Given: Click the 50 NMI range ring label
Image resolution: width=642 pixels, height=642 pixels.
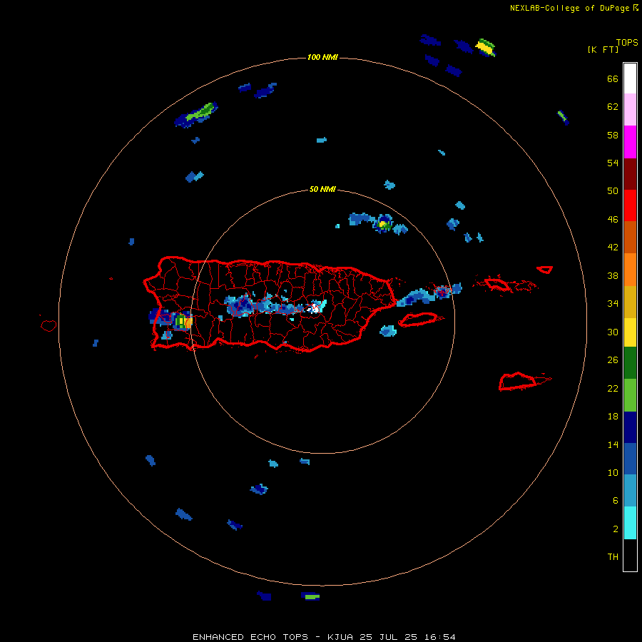Looking at the screenshot, I should [322, 189].
